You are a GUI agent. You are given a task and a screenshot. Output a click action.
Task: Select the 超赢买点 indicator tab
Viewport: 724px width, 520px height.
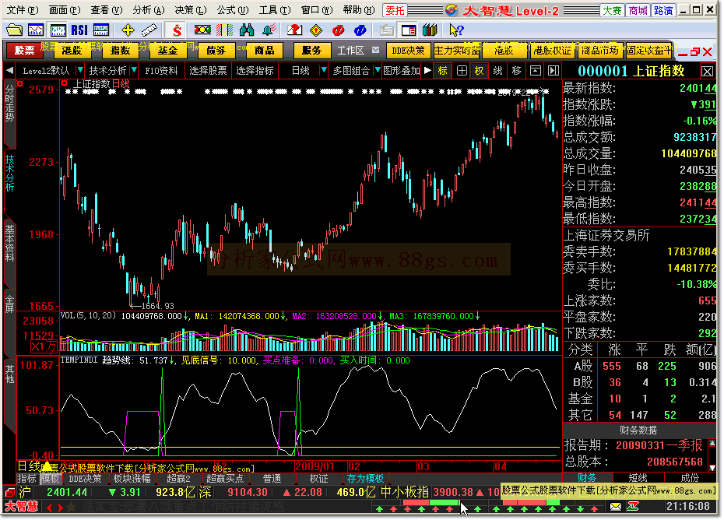(x=225, y=479)
